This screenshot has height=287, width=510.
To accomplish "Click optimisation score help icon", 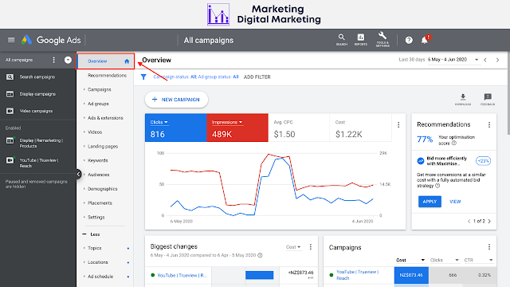I will (x=454, y=143).
